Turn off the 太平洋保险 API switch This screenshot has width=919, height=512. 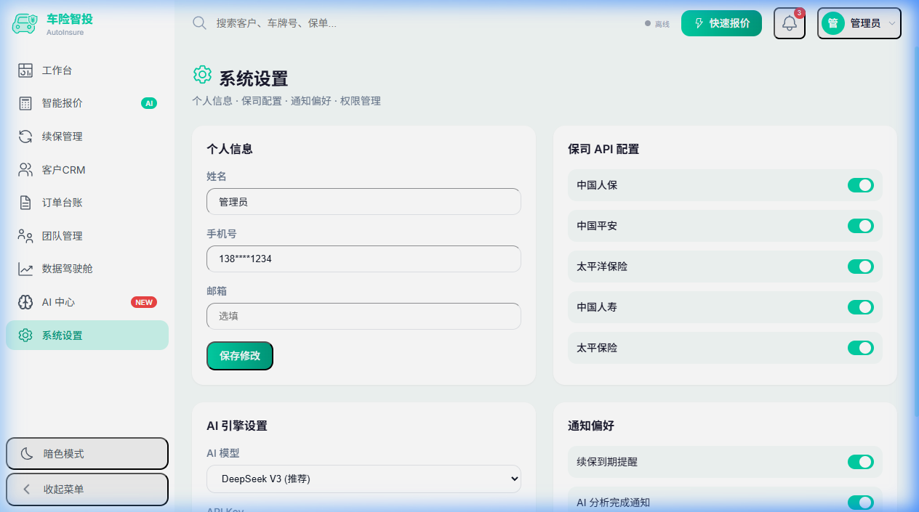pos(861,267)
